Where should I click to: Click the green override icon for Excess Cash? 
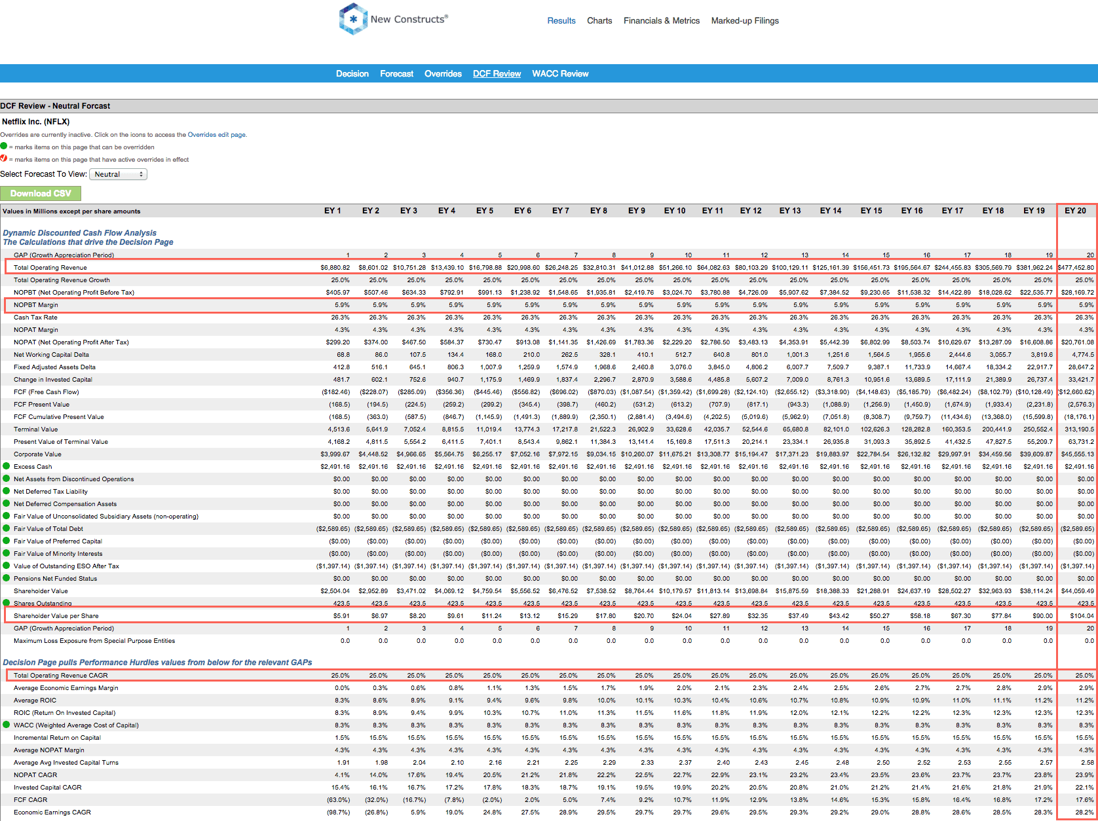(x=7, y=466)
